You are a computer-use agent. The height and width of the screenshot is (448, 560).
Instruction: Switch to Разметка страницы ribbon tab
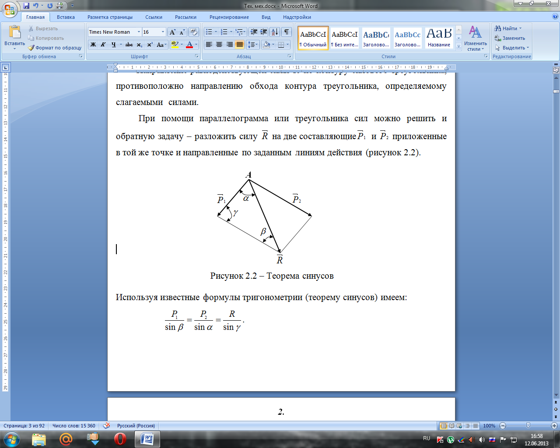tap(110, 17)
